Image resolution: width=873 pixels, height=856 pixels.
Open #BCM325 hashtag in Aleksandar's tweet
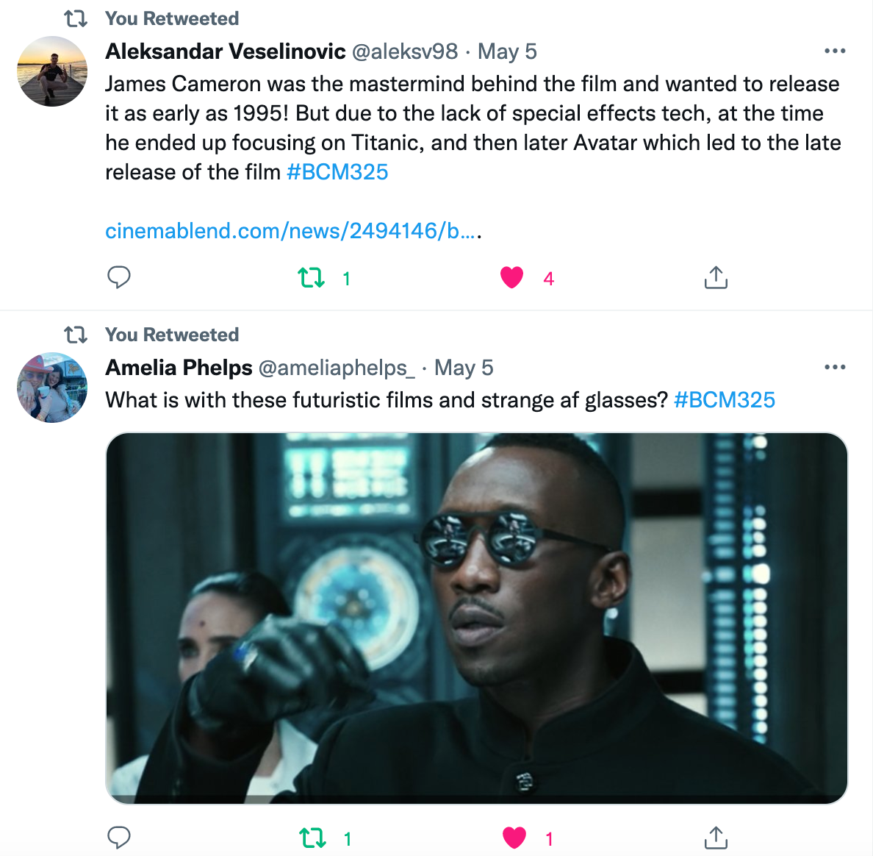tap(337, 172)
